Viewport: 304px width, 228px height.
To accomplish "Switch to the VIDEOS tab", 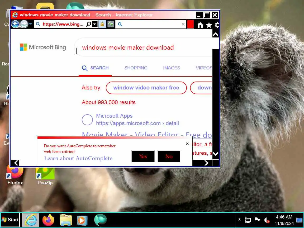I will (204, 68).
